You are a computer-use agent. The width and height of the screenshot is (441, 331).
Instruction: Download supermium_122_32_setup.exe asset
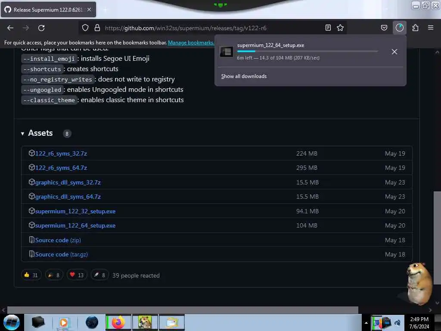pos(75,211)
